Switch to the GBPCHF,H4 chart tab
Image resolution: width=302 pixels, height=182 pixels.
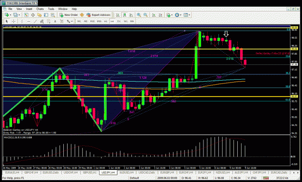31,172
